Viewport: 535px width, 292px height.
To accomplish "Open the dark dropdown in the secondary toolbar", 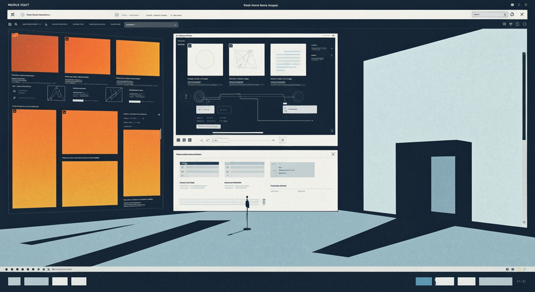I will (151, 25).
